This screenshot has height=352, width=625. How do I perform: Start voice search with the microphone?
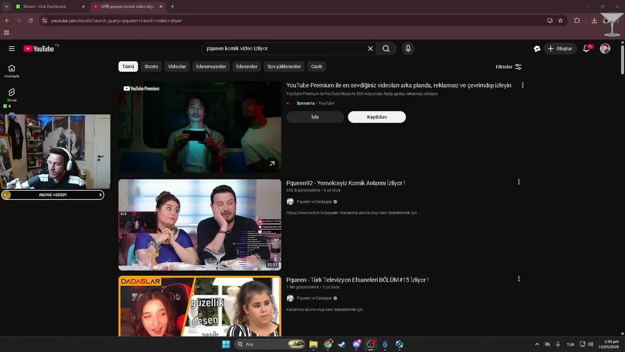[408, 48]
